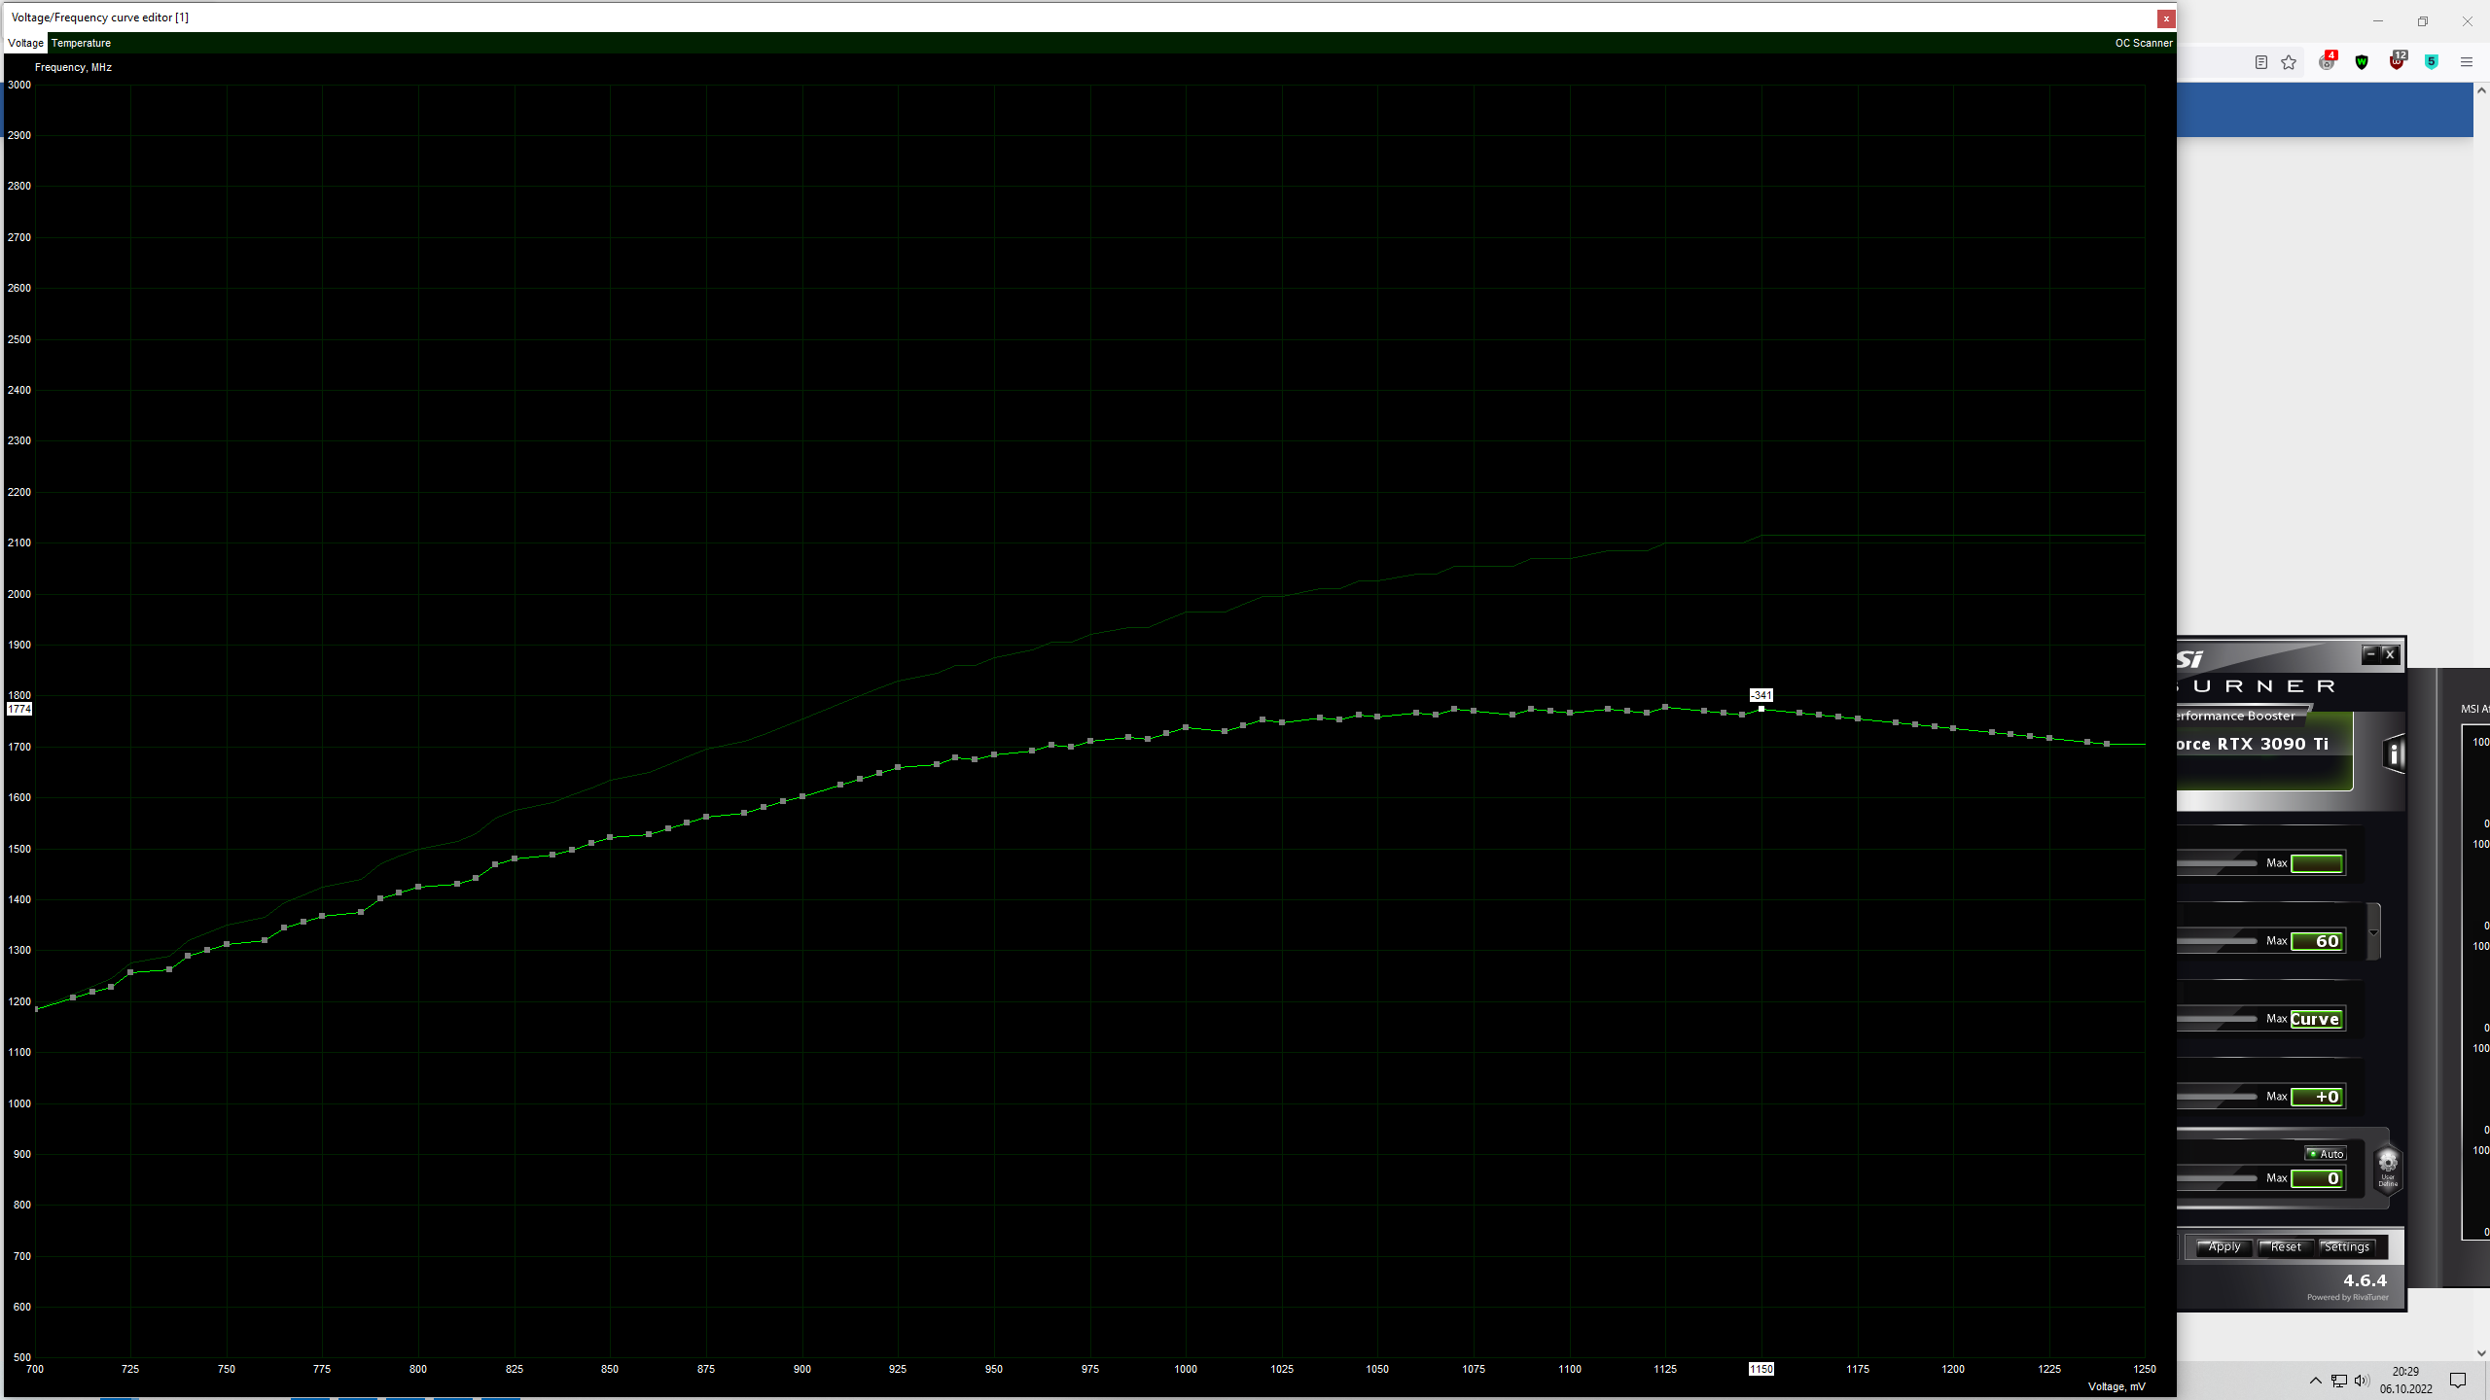Bookmark the page with the star icon
2490x1400 pixels.
coord(2289,62)
